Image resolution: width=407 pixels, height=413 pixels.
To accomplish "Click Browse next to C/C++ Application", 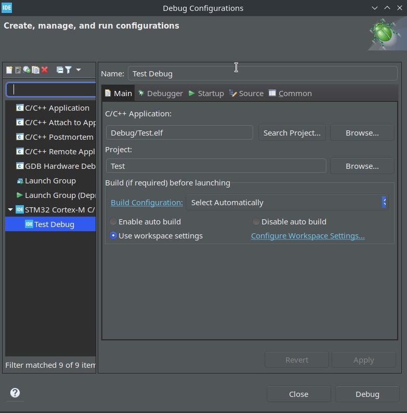I will coord(362,133).
